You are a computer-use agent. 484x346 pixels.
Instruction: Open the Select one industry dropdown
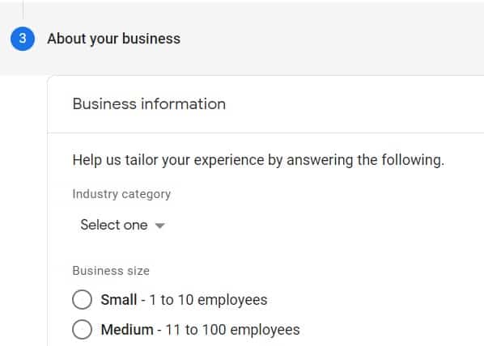(122, 225)
